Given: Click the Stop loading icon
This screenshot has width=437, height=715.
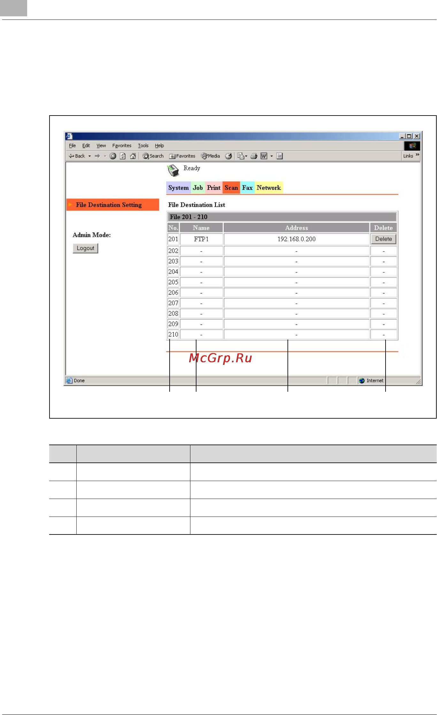Looking at the screenshot, I should 113,156.
